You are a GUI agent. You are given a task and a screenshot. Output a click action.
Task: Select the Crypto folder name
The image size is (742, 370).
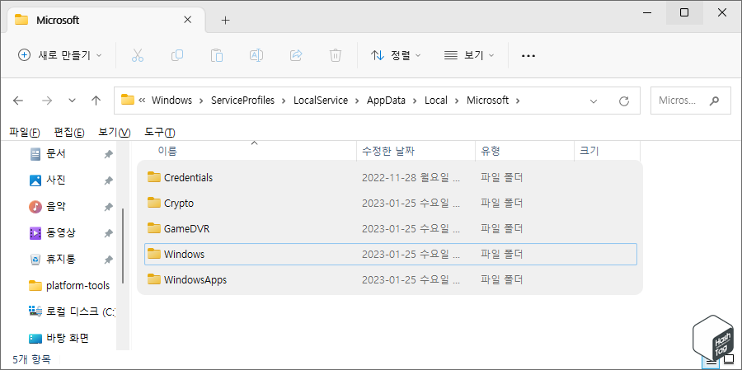click(x=179, y=203)
